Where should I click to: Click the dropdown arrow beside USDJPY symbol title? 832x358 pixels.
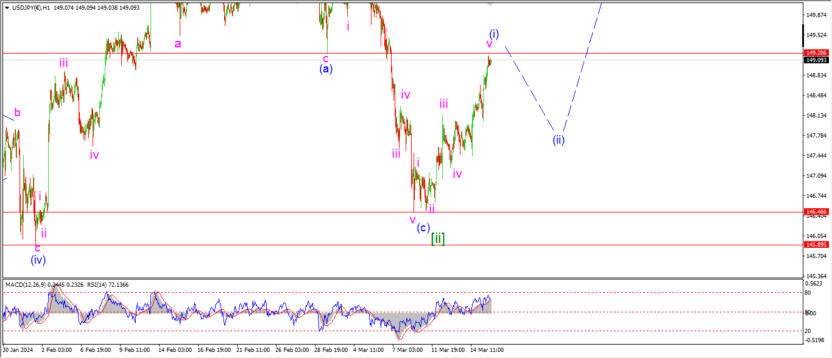click(7, 7)
